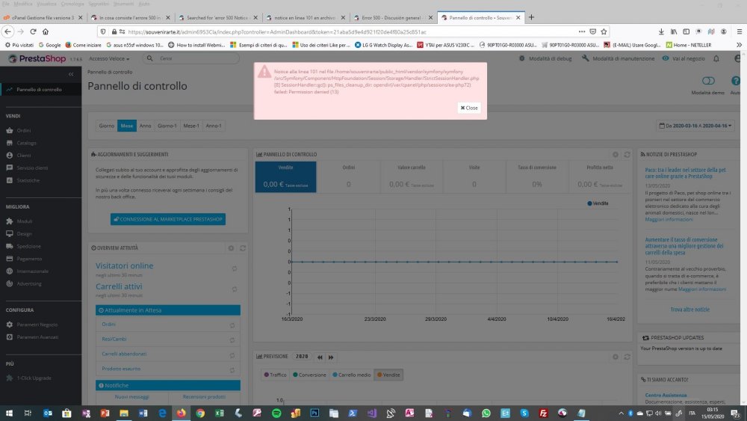Open the Ordini pending link
This screenshot has width=747, height=421.
[108, 325]
